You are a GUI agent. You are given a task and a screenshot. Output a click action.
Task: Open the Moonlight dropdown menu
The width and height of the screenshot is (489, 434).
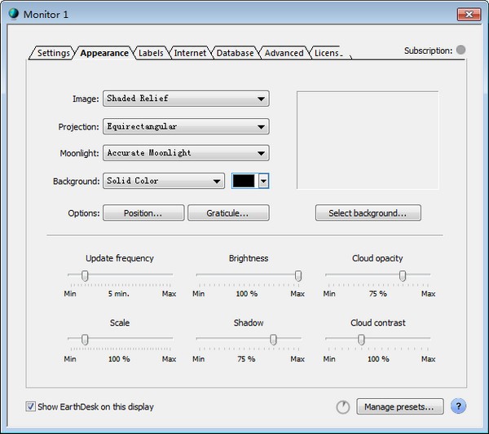click(x=186, y=153)
